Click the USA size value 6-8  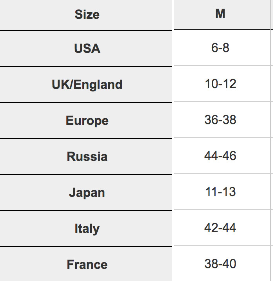(x=220, y=48)
